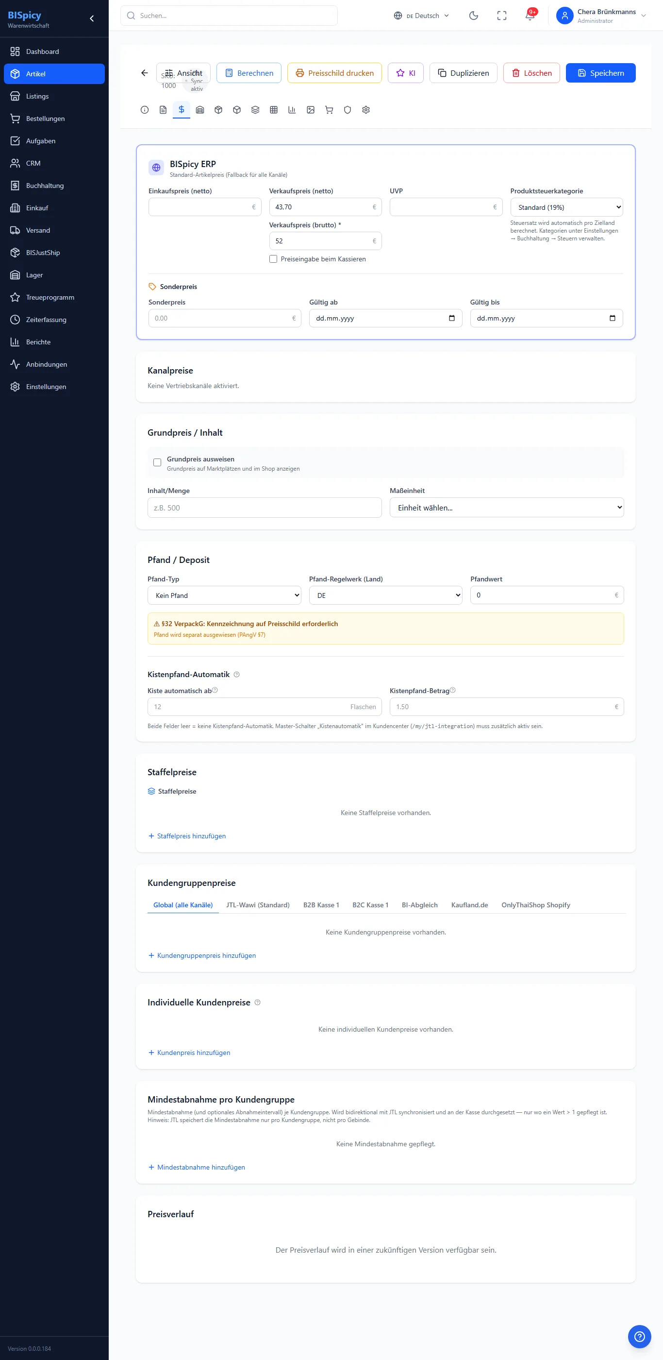
Task: Open the warehouse tab icon
Action: (200, 110)
